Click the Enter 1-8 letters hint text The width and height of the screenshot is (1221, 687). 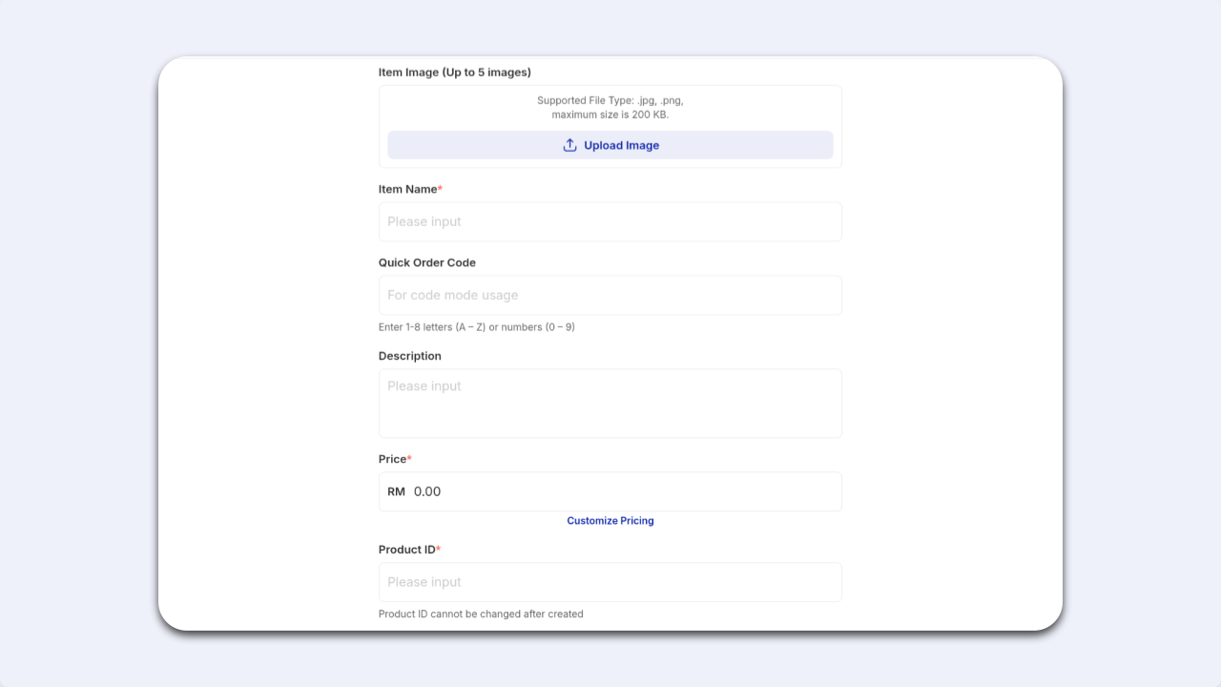pos(477,327)
